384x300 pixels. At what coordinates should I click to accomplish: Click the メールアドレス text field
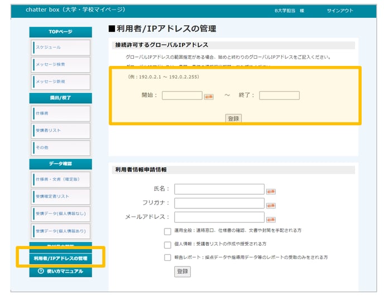pyautogui.click(x=219, y=217)
